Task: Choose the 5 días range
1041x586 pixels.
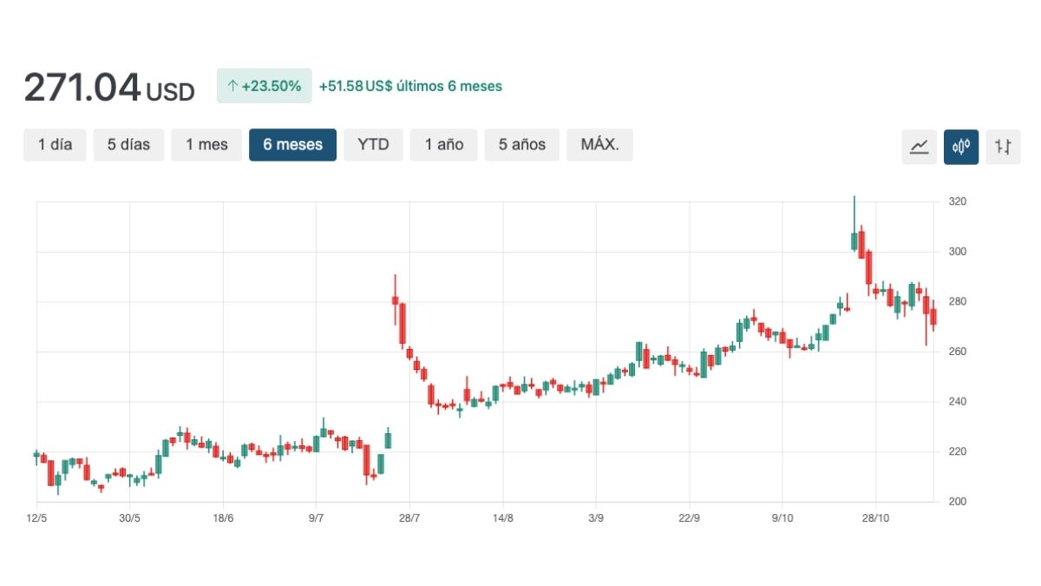Action: point(128,145)
